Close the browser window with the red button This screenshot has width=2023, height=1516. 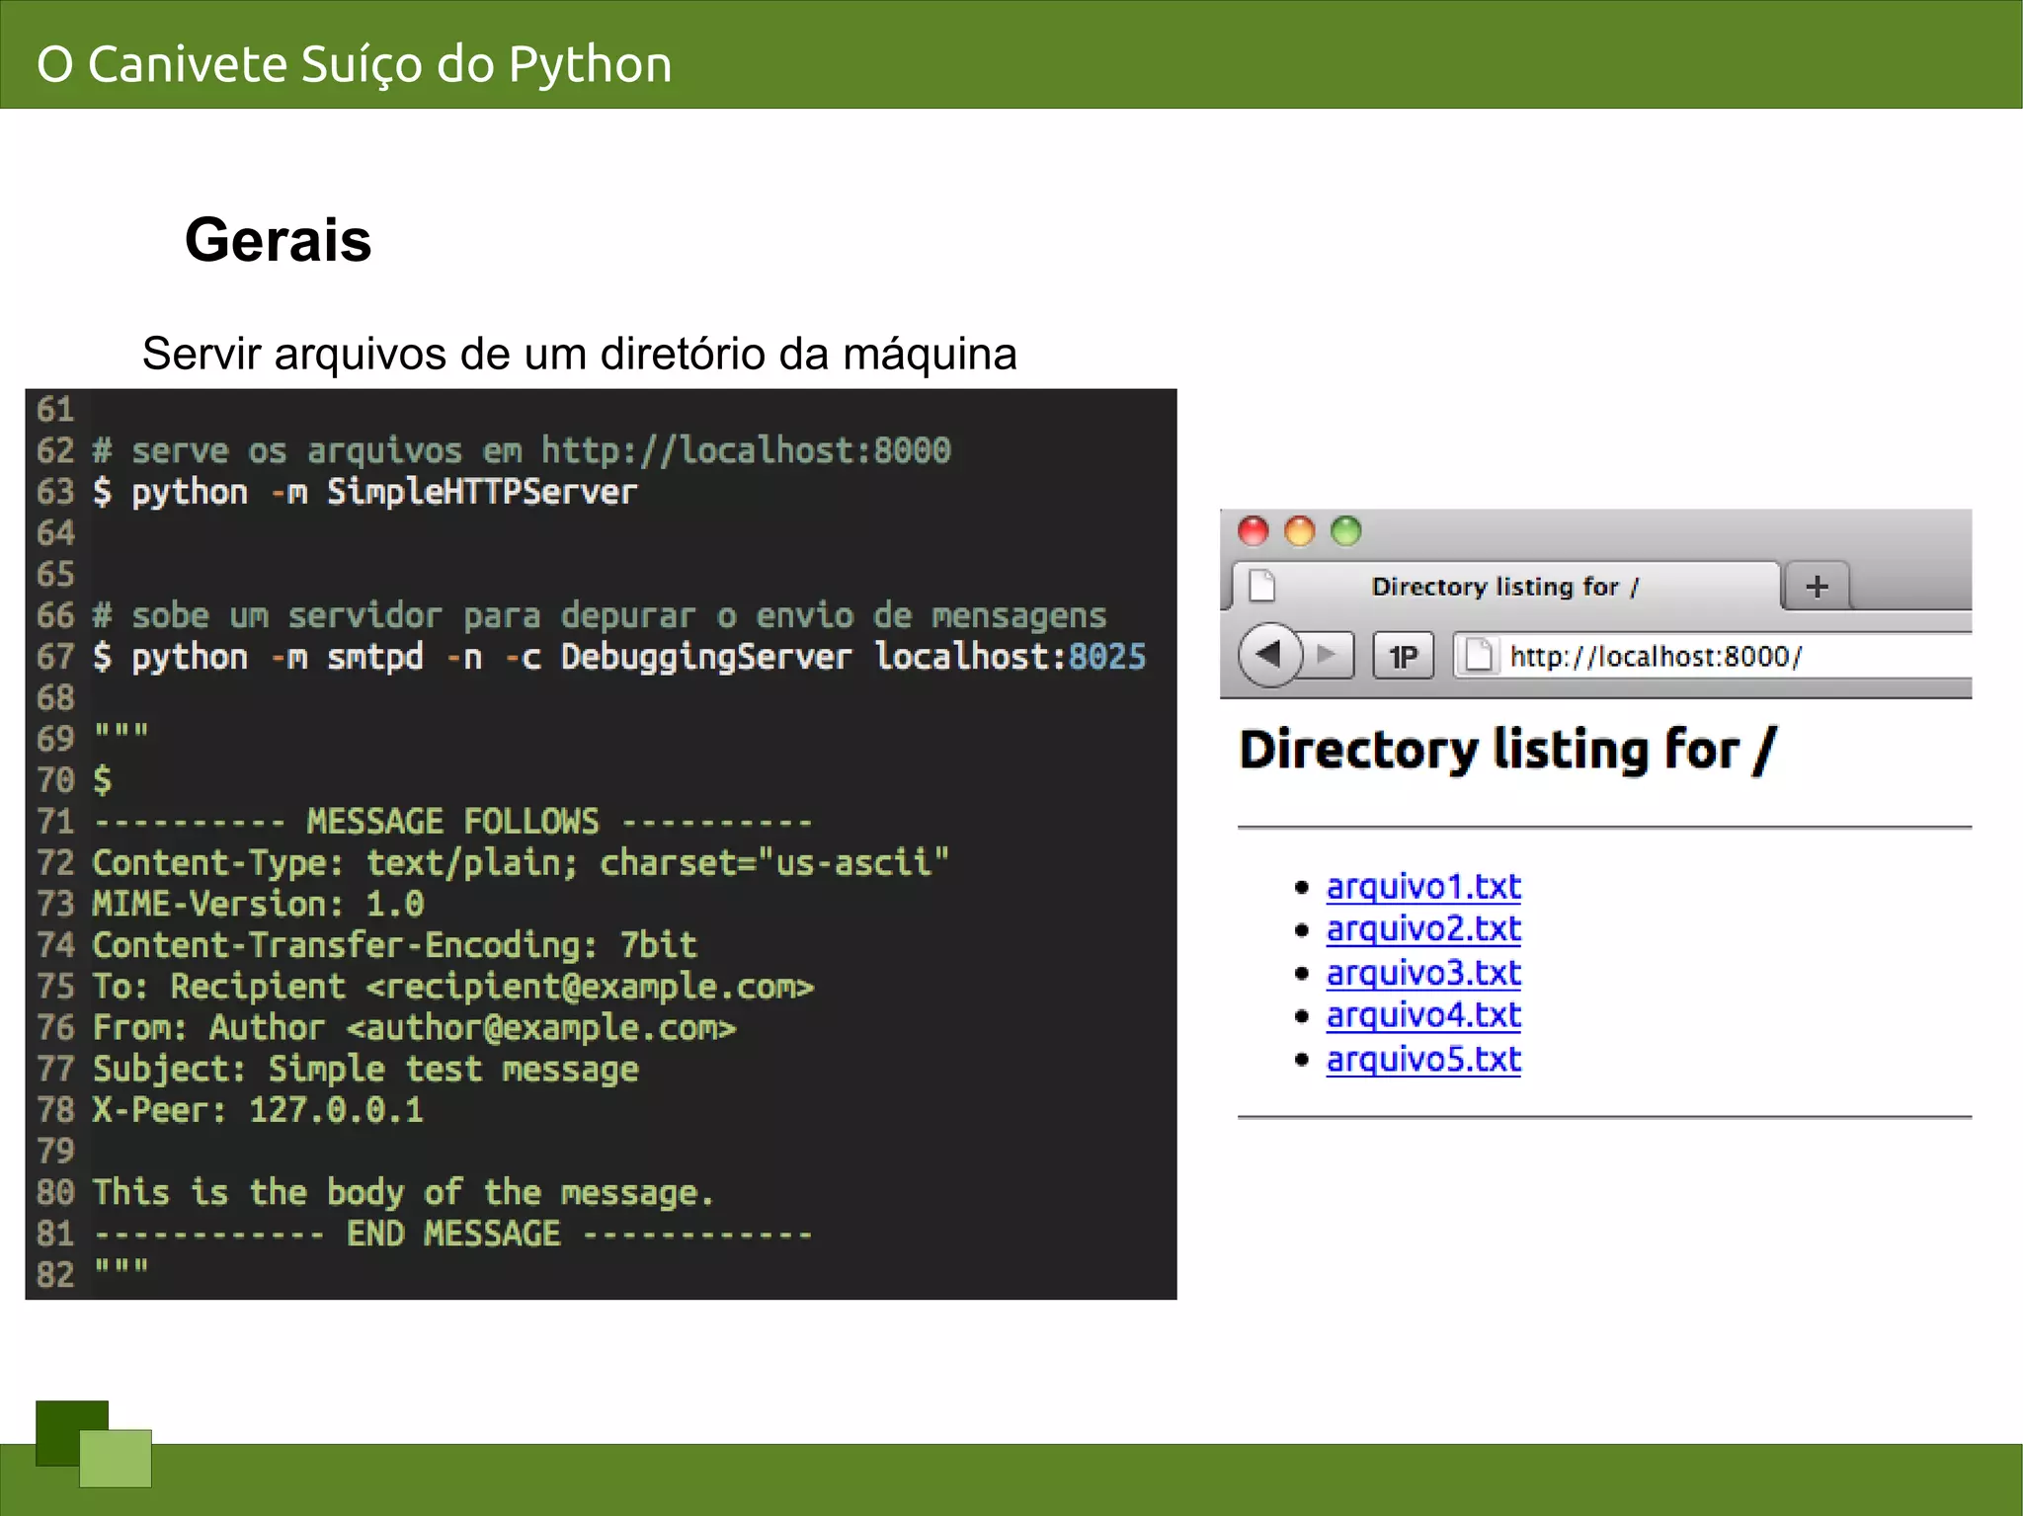pos(1253,531)
